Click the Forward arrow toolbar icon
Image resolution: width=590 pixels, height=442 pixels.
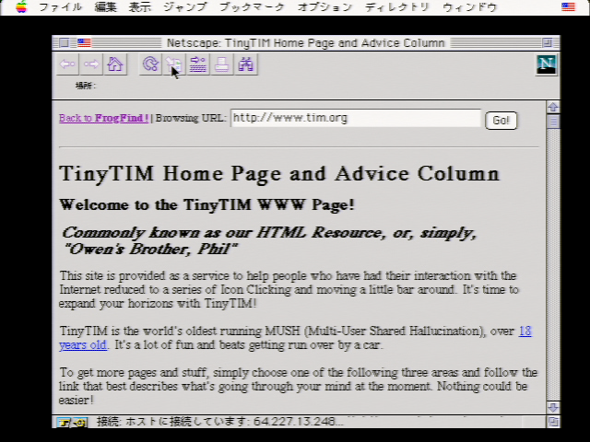click(x=91, y=64)
